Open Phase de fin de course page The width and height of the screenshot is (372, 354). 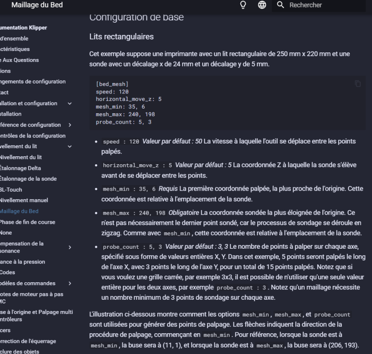pyautogui.click(x=27, y=222)
